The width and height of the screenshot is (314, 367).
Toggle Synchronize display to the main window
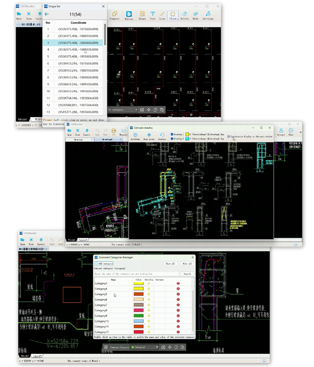click(x=229, y=136)
